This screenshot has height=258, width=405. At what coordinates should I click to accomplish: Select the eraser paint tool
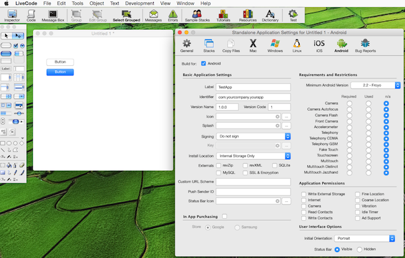click(x=21, y=165)
